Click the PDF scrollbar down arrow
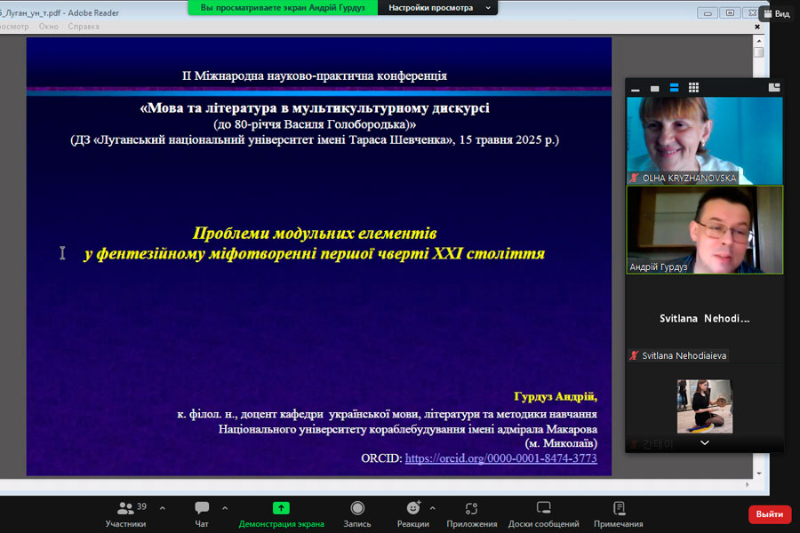800x533 pixels. click(759, 473)
